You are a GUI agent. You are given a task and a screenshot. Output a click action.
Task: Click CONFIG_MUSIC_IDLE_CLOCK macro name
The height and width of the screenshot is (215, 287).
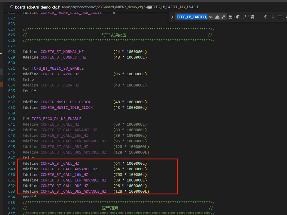pyautogui.click(x=67, y=108)
